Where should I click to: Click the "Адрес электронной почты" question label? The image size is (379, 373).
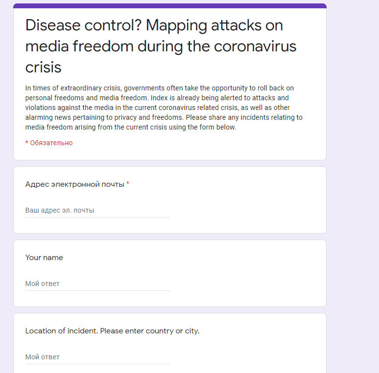pos(74,184)
